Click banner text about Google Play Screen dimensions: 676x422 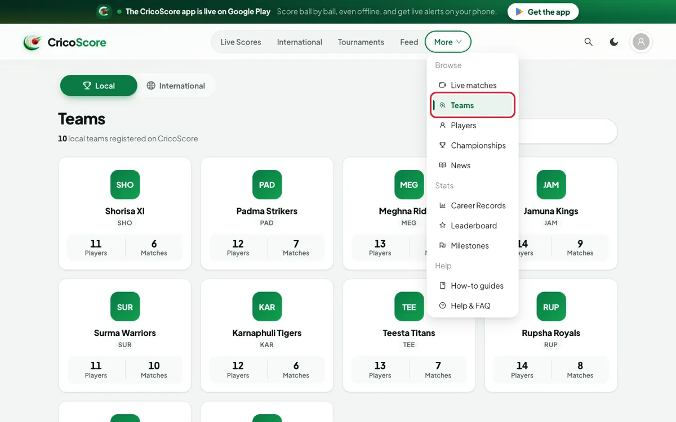point(198,11)
